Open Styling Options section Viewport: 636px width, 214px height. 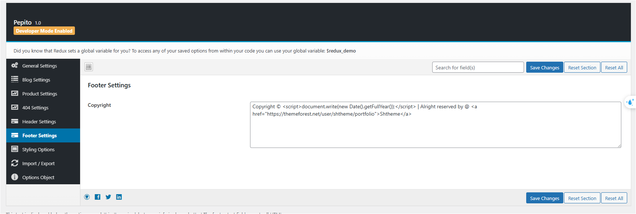(43, 149)
